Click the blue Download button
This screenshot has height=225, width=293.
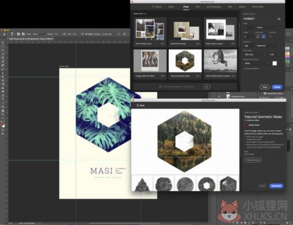276,186
